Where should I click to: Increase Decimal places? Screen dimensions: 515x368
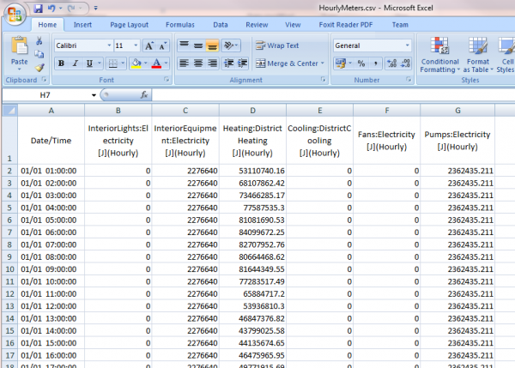391,63
